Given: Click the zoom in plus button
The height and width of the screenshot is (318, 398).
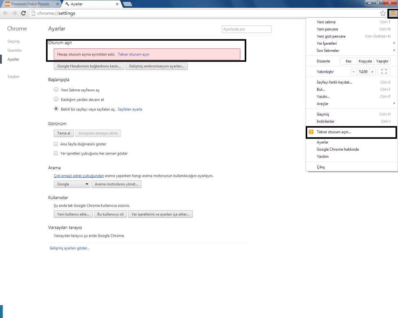Looking at the screenshot, I should [372, 71].
